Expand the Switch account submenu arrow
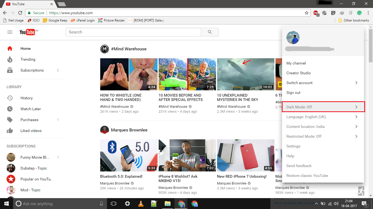This screenshot has height=209, width=373. pyautogui.click(x=356, y=83)
